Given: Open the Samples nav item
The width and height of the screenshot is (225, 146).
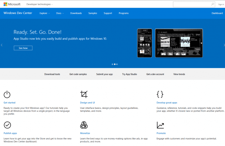Looking at the screenshot, I should [x=93, y=13].
